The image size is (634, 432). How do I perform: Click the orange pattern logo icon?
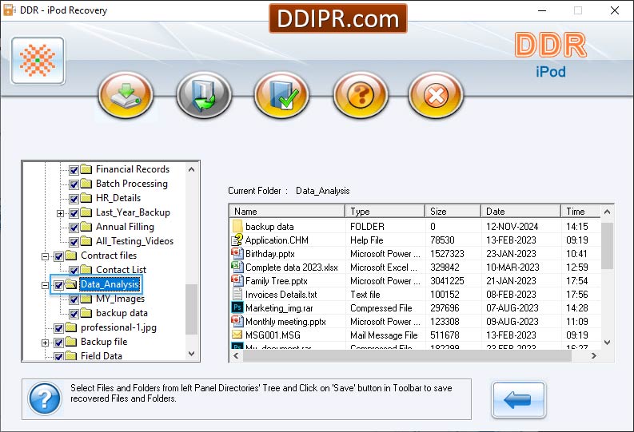click(x=38, y=61)
